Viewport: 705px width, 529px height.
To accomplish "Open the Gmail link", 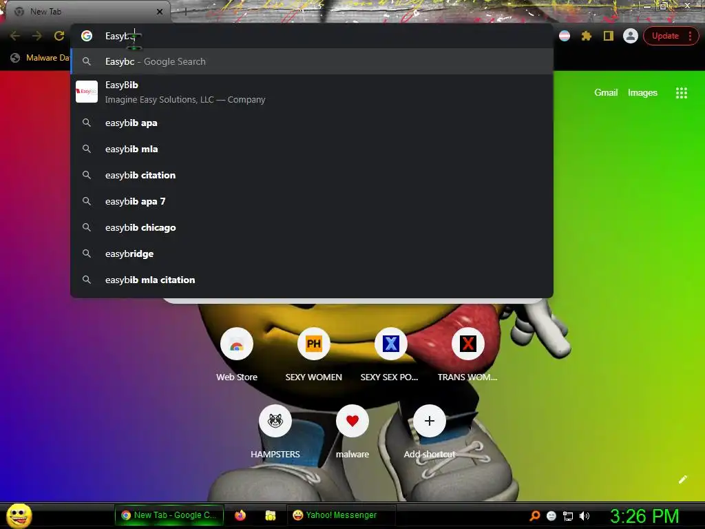I will point(606,93).
